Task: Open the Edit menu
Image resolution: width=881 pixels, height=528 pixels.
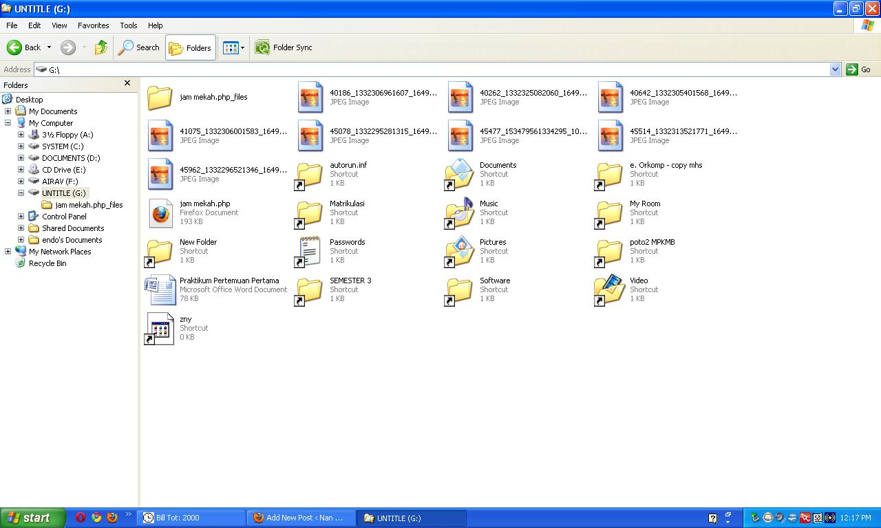Action: (x=34, y=25)
